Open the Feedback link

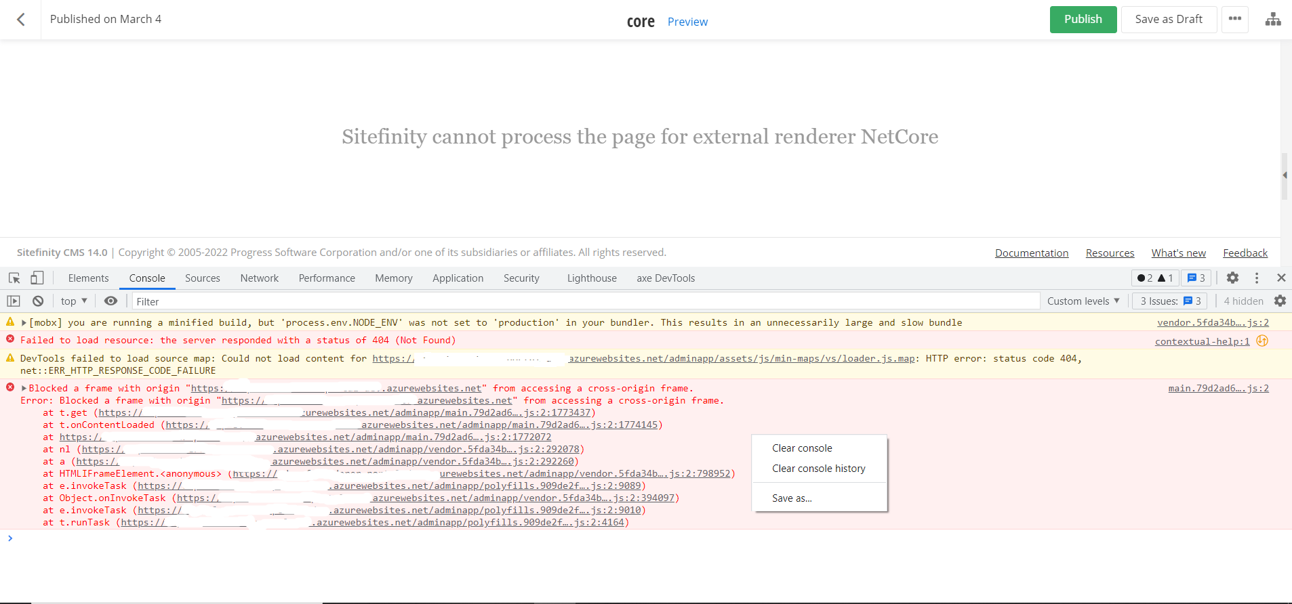(1245, 253)
